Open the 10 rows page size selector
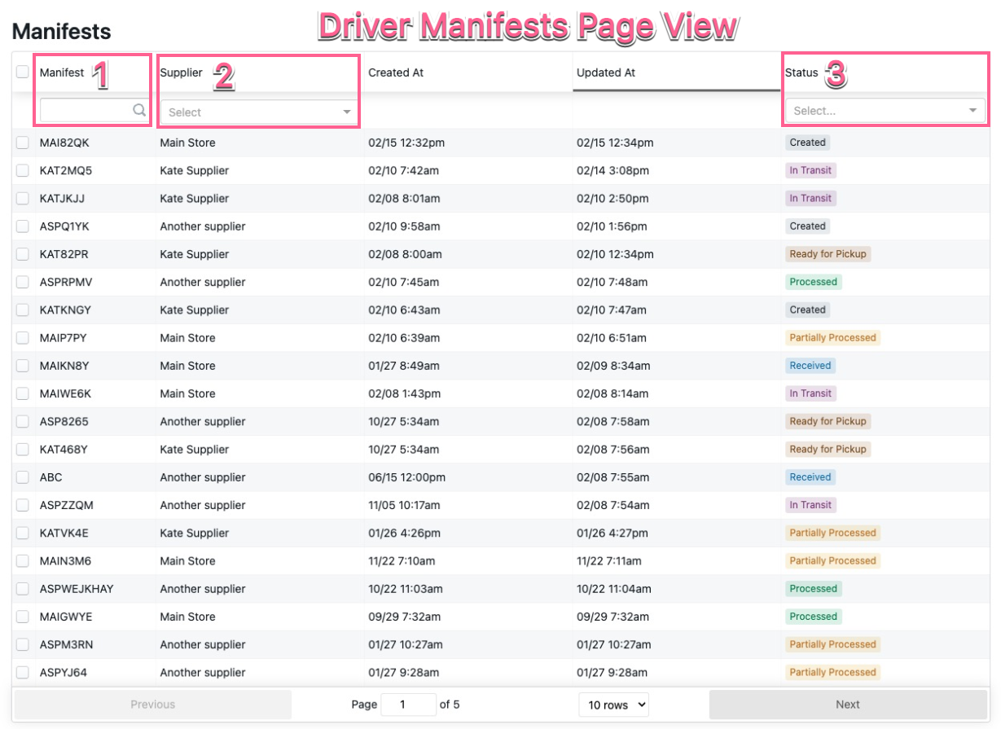Screen dimensions: 1001x729 (613, 705)
